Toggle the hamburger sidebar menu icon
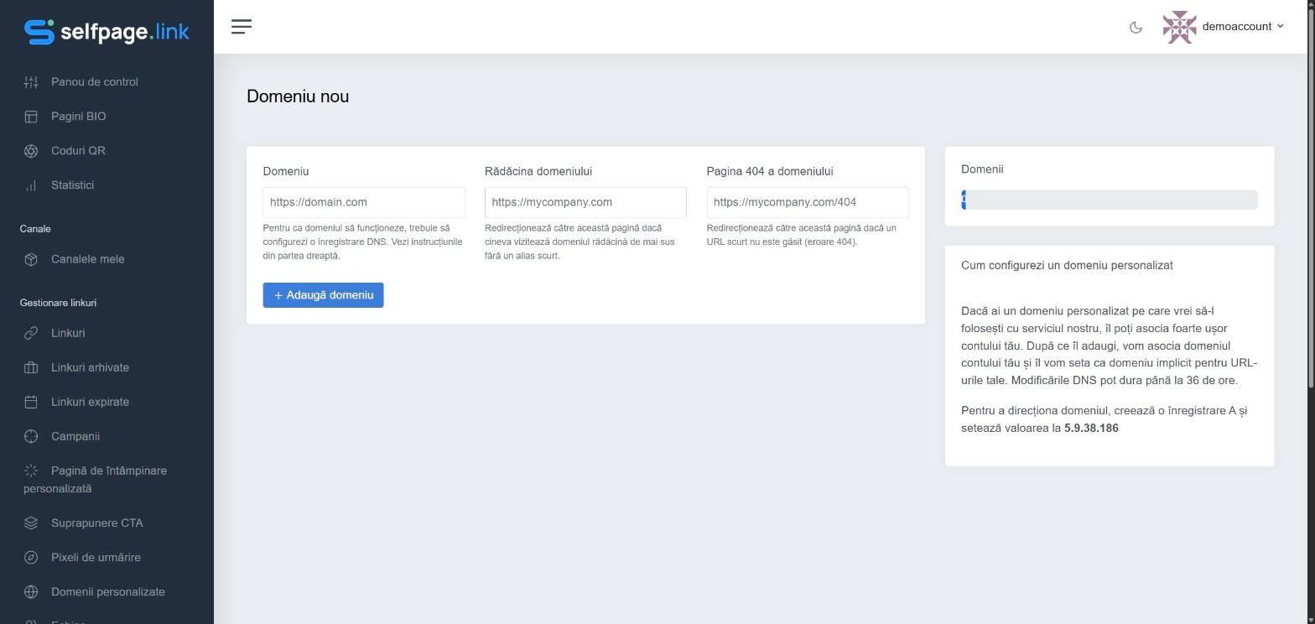This screenshot has width=1315, height=624. click(242, 27)
